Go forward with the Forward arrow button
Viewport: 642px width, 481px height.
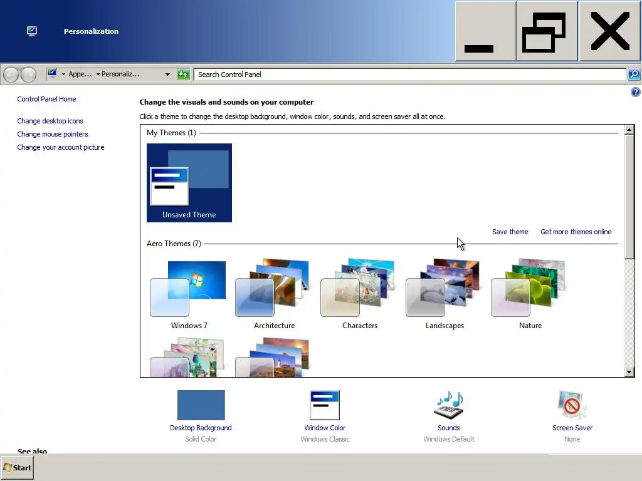[28, 75]
